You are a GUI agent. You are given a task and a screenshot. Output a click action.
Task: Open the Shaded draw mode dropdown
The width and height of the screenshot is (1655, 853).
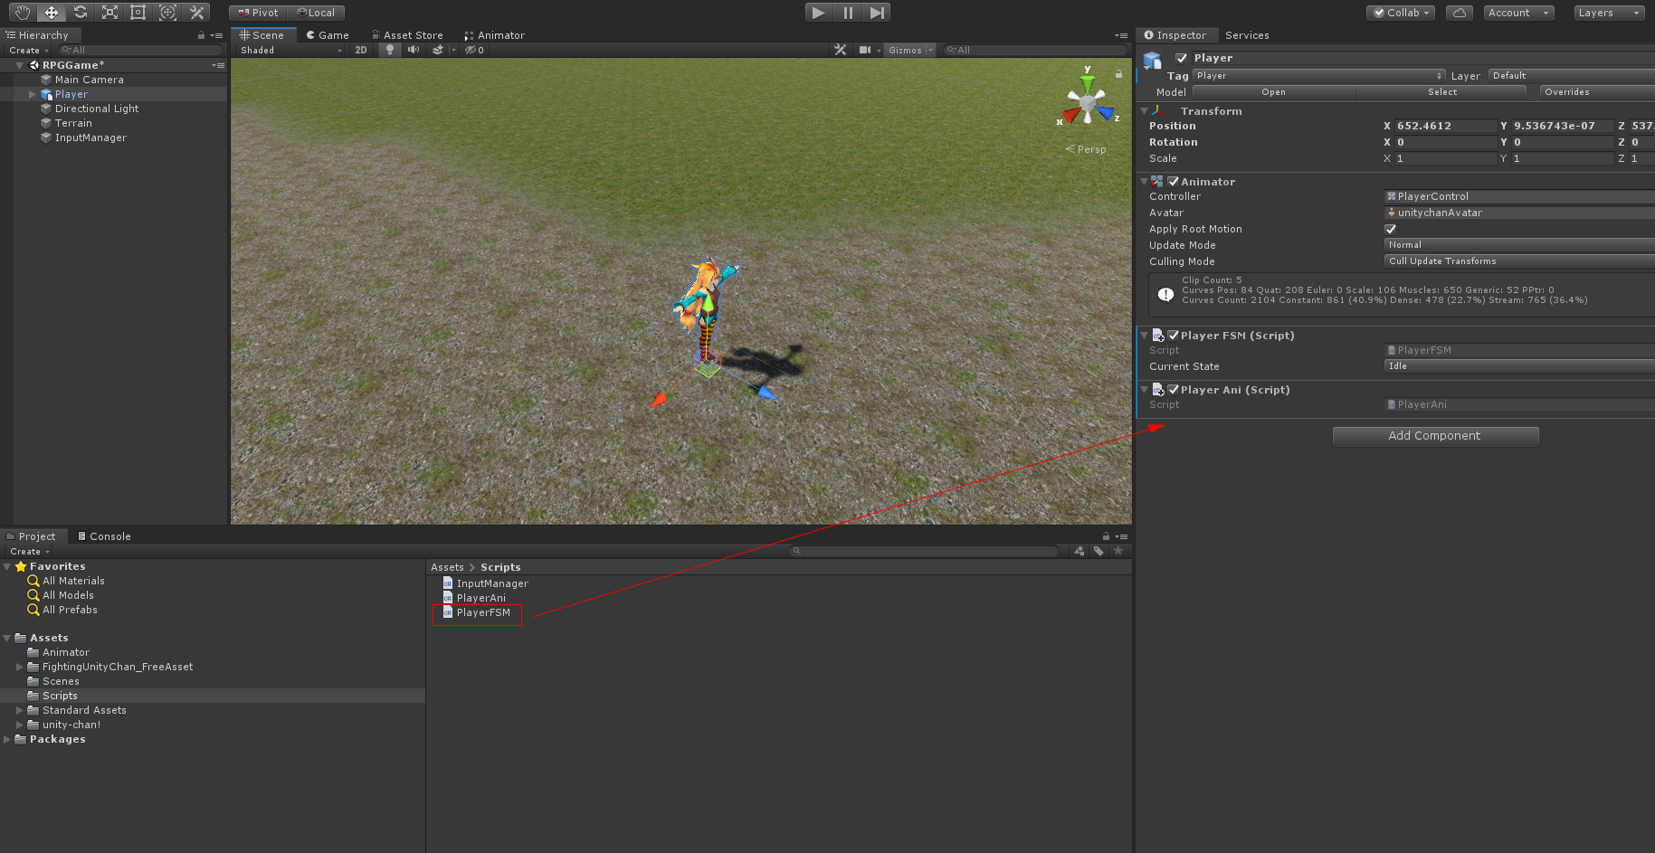[291, 50]
